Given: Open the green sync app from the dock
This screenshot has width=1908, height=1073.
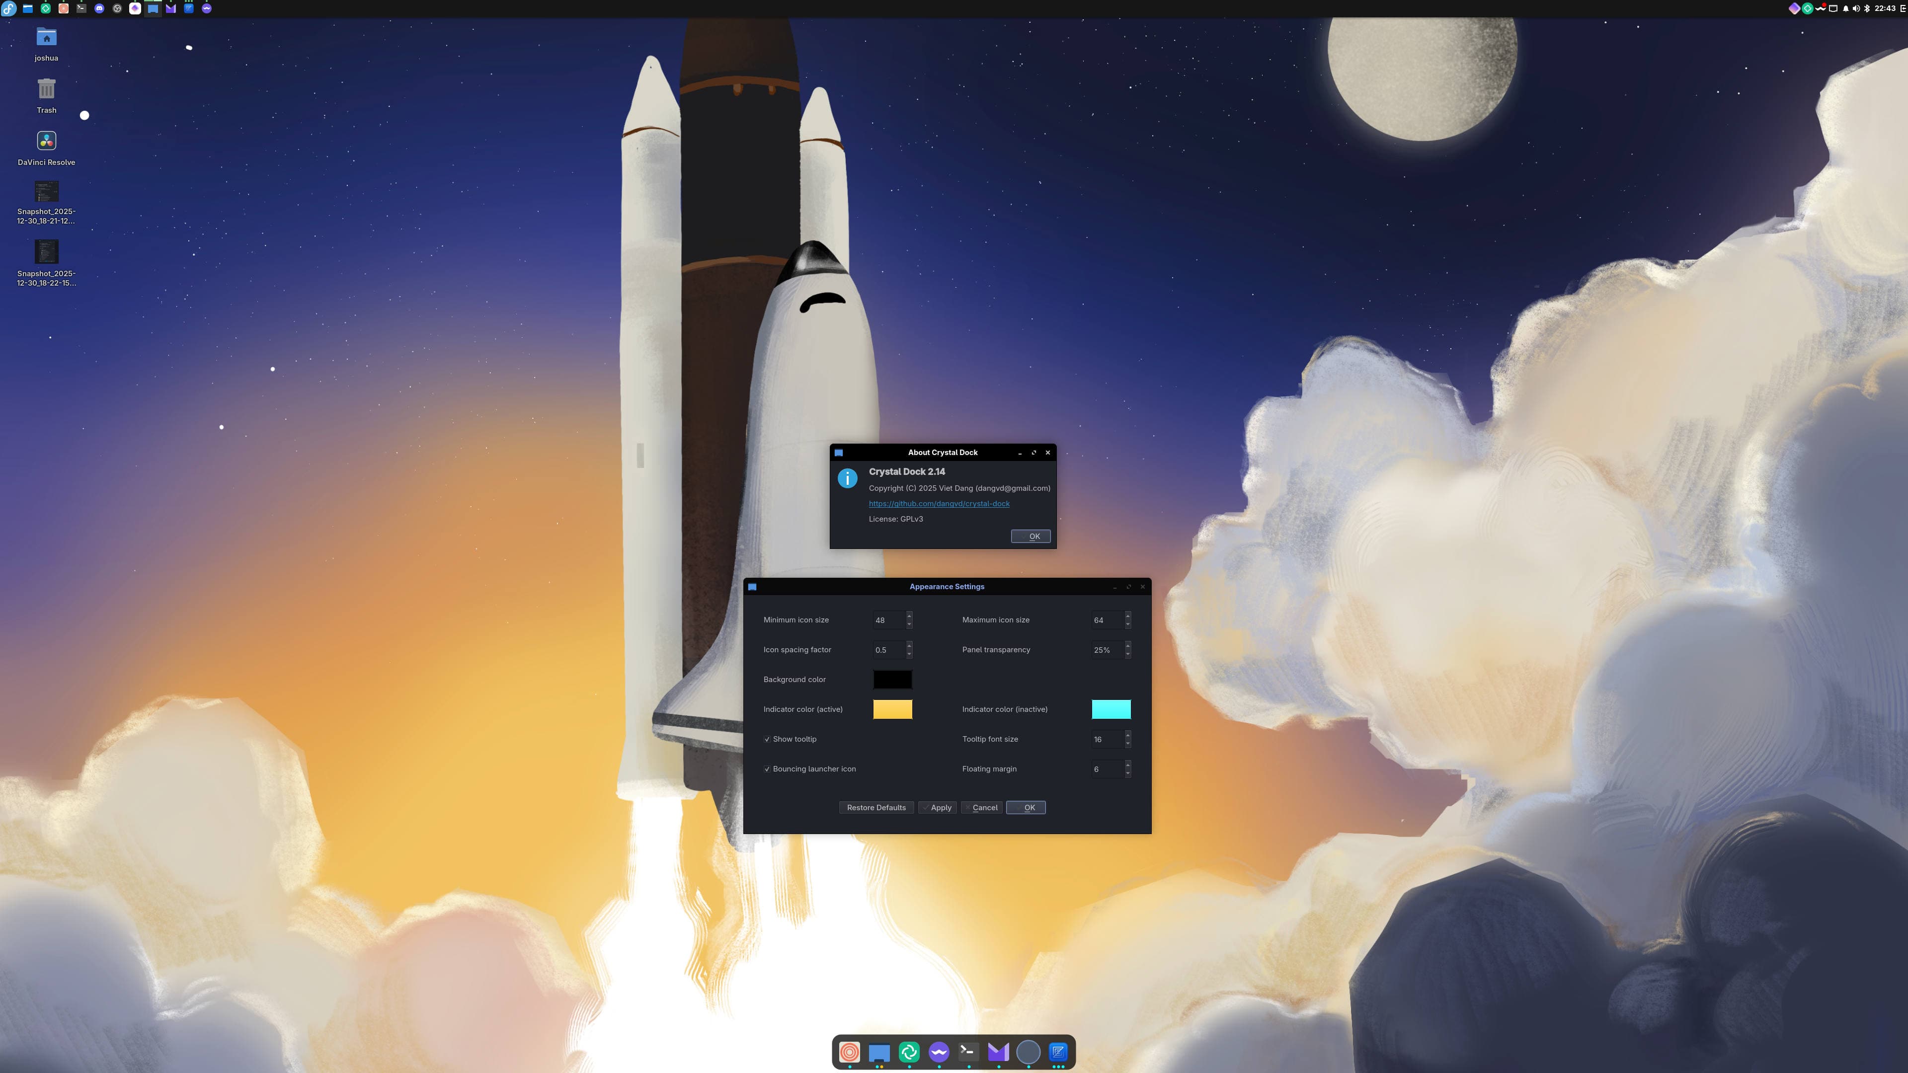Looking at the screenshot, I should click(909, 1052).
